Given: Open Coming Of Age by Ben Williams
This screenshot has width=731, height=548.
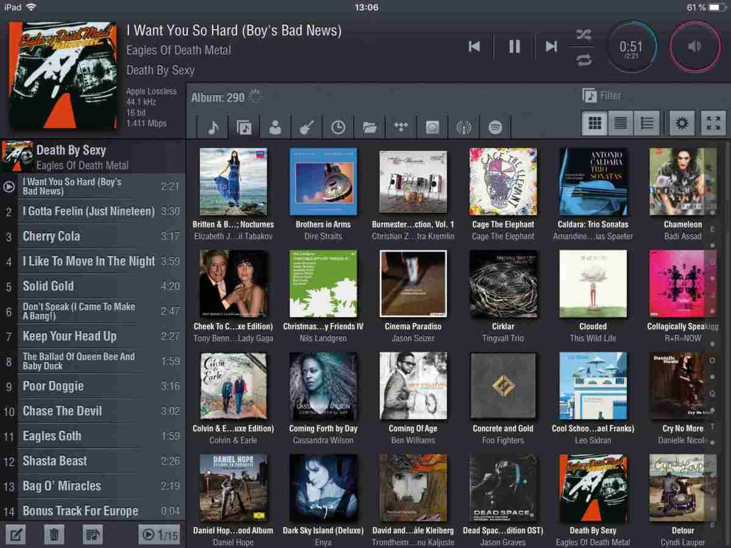Looking at the screenshot, I should (x=413, y=385).
